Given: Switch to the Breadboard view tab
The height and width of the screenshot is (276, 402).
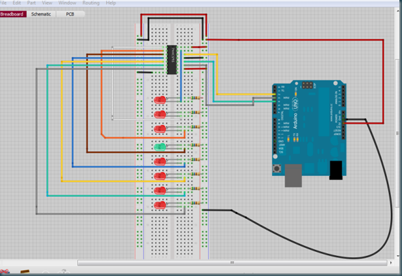Looking at the screenshot, I should 13,14.
